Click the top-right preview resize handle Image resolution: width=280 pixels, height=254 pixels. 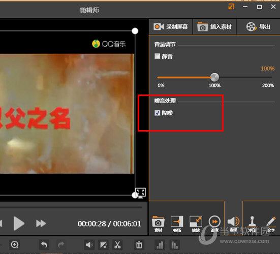pyautogui.click(x=135, y=31)
